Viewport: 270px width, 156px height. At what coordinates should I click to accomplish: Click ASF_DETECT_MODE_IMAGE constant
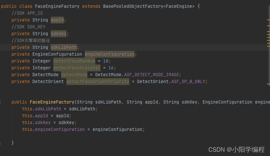tap(152, 75)
